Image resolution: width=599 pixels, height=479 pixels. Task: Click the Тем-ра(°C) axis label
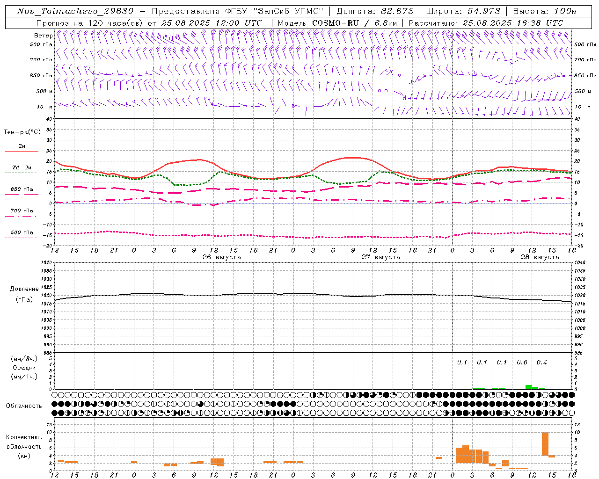coord(22,132)
